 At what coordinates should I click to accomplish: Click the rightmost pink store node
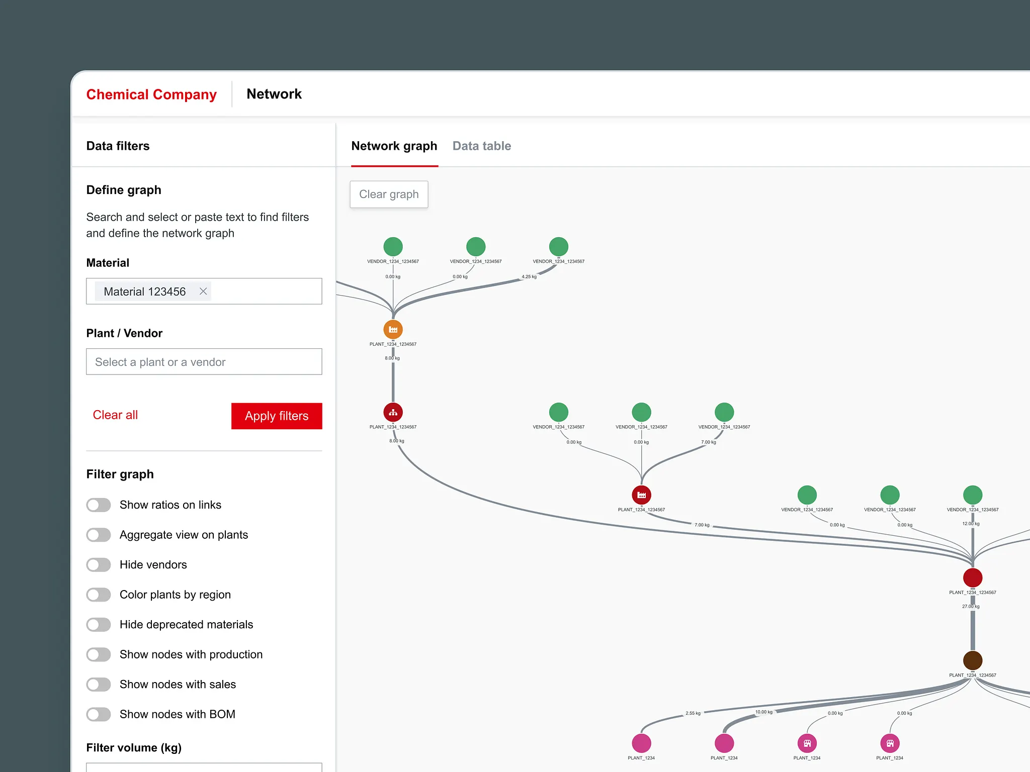(x=890, y=743)
